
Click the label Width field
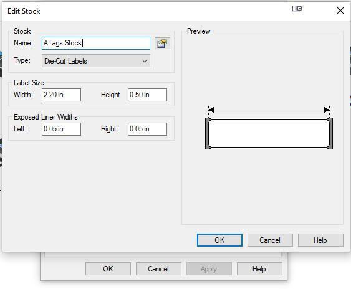point(61,95)
